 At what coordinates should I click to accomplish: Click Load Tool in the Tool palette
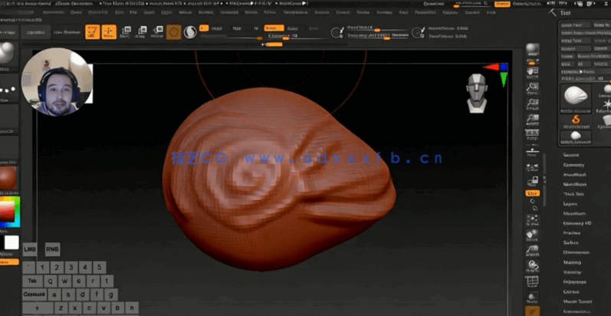click(x=576, y=25)
